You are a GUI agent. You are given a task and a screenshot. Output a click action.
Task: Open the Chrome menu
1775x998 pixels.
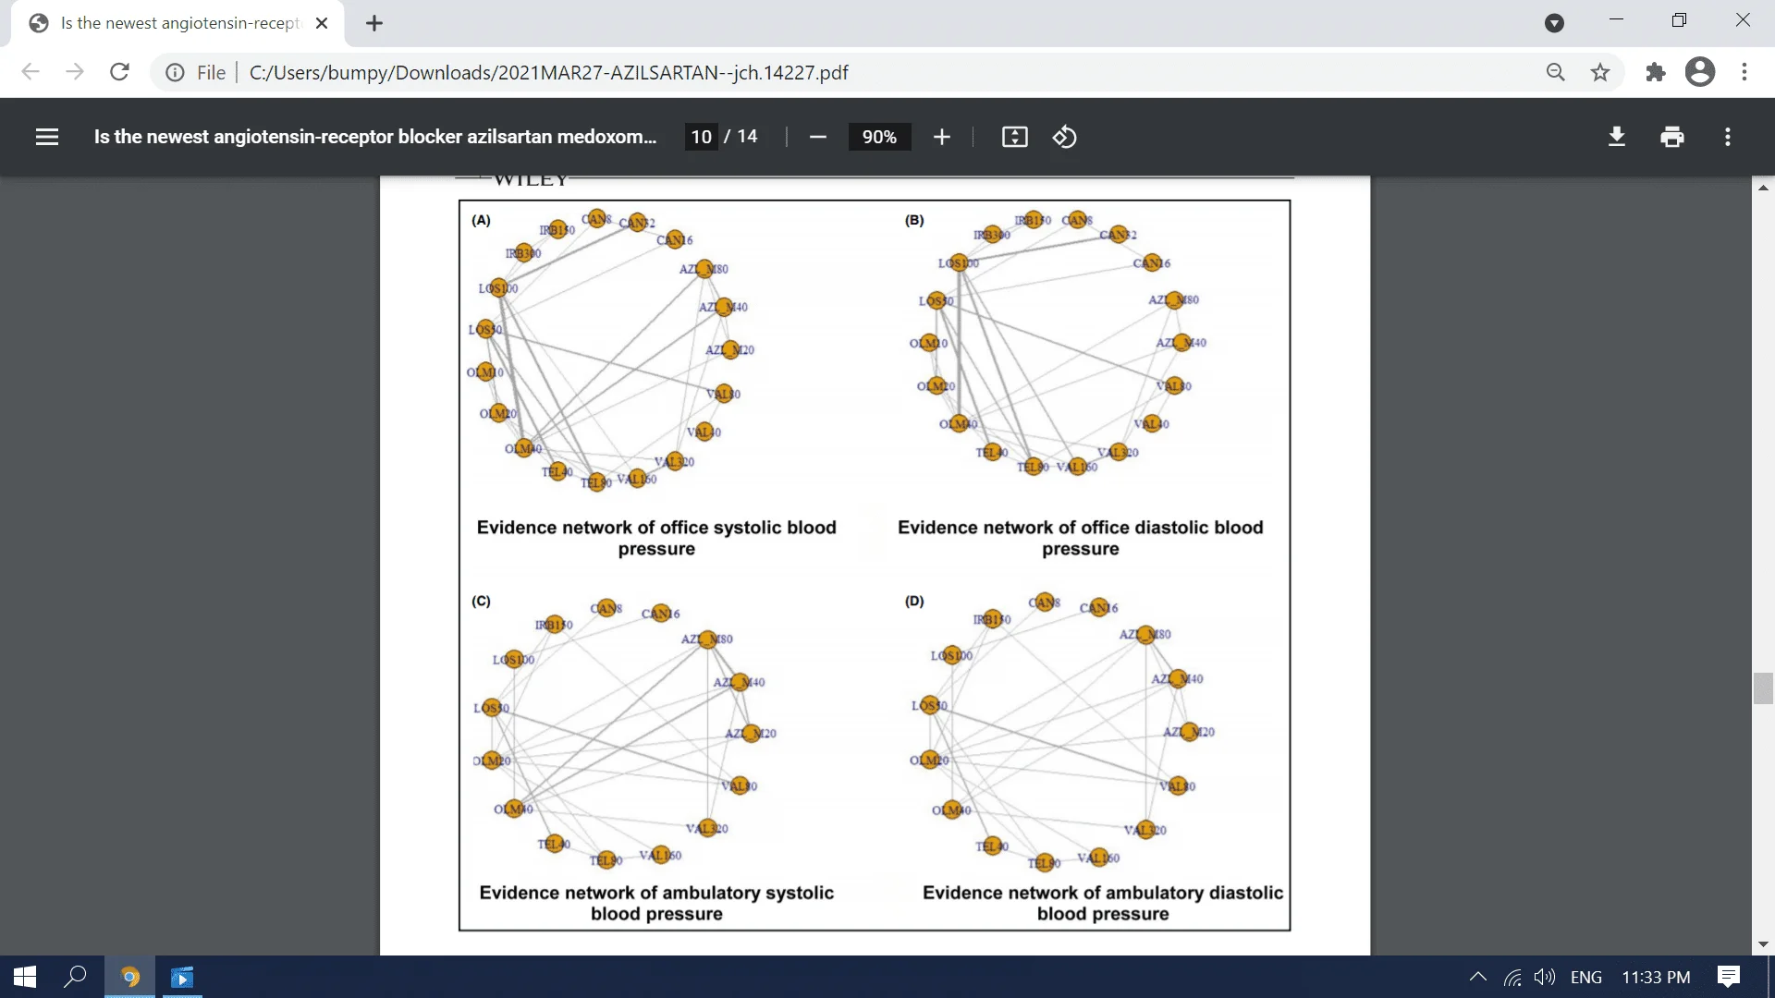(x=1744, y=72)
